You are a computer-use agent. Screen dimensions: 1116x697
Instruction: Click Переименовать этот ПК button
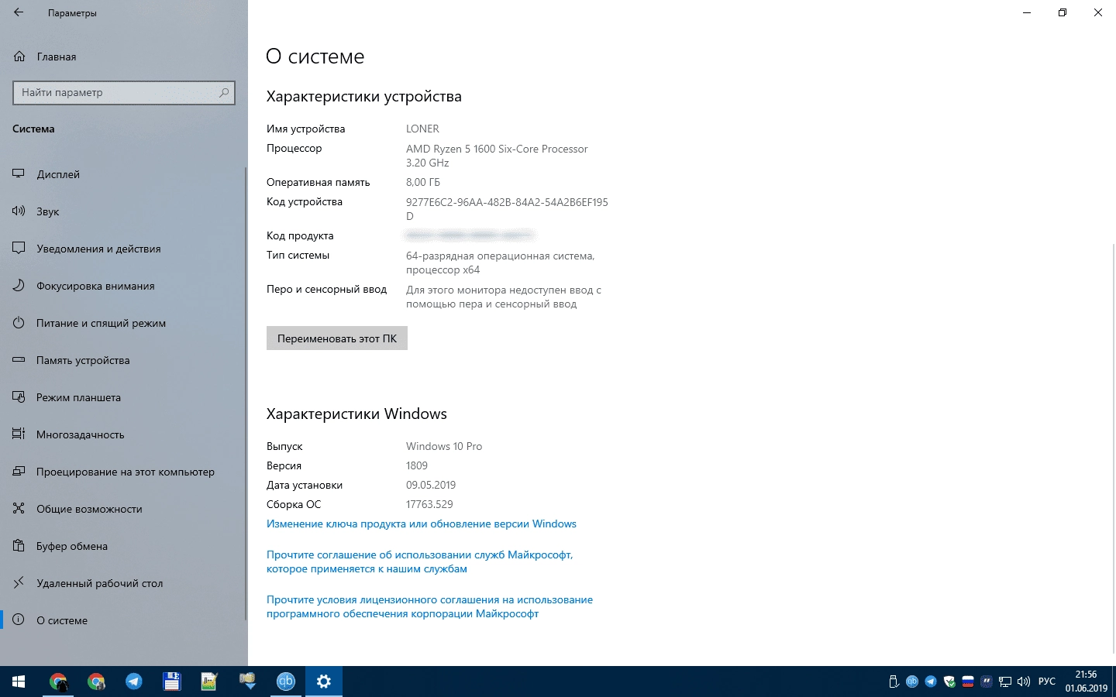pyautogui.click(x=337, y=338)
